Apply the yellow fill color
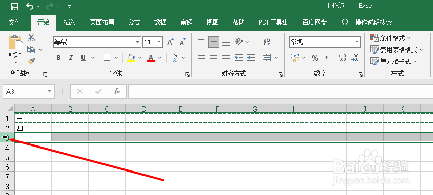 131,58
